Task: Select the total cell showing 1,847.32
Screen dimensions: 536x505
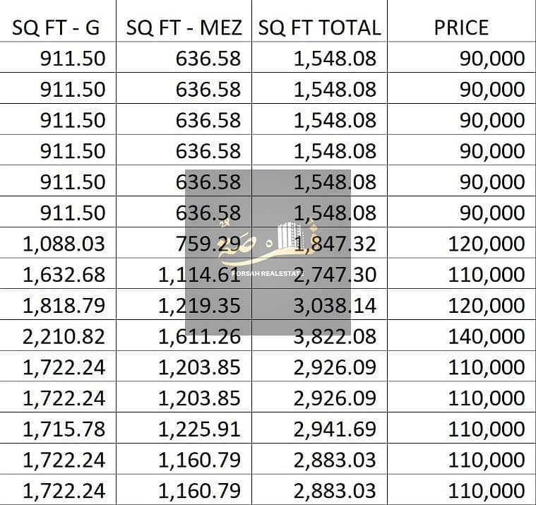Action: [319, 243]
